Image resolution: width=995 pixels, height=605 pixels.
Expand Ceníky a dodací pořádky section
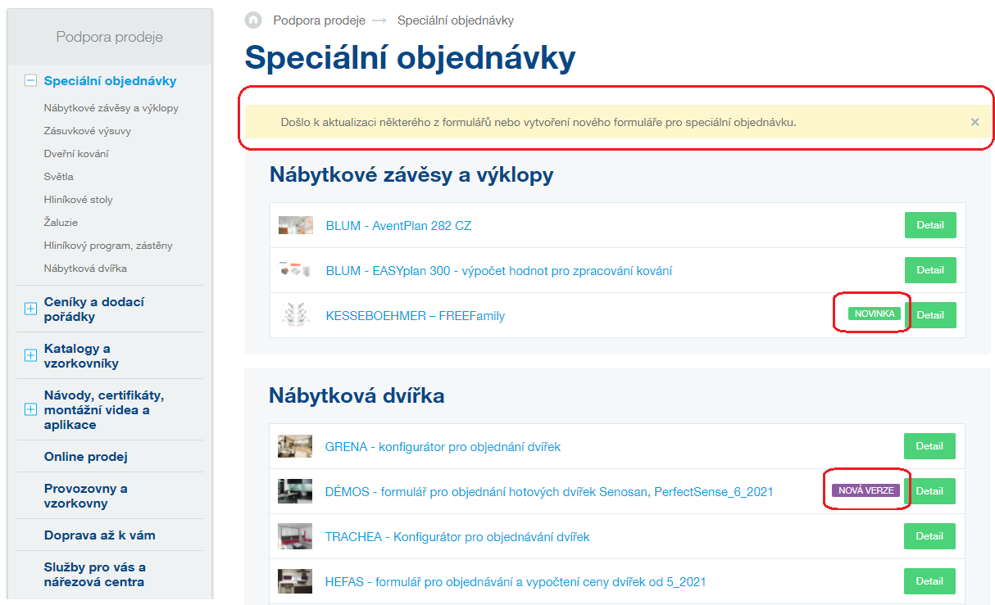(31, 309)
